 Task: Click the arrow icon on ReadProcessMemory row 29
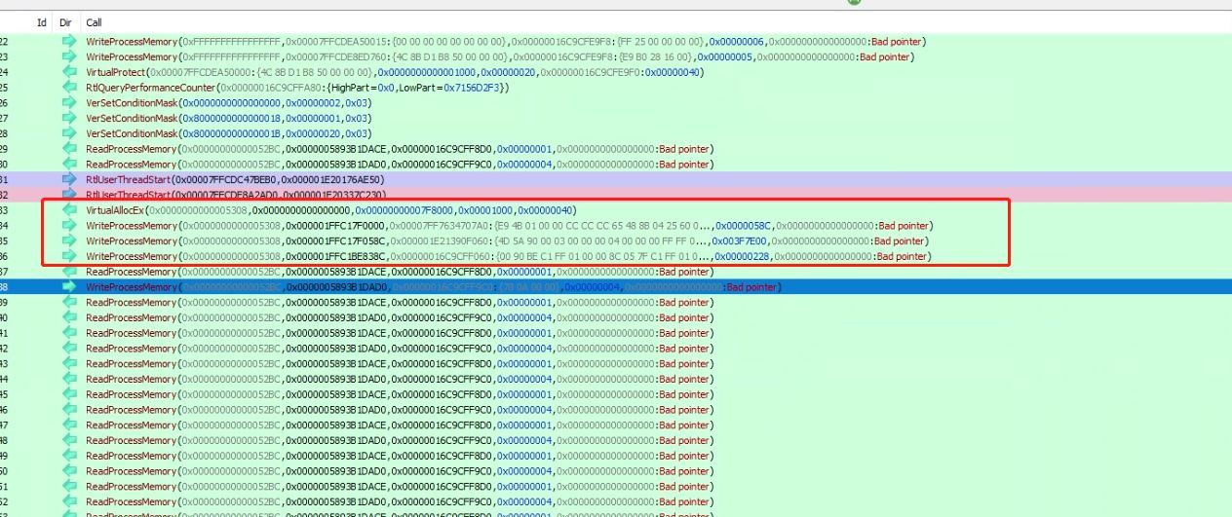69,149
